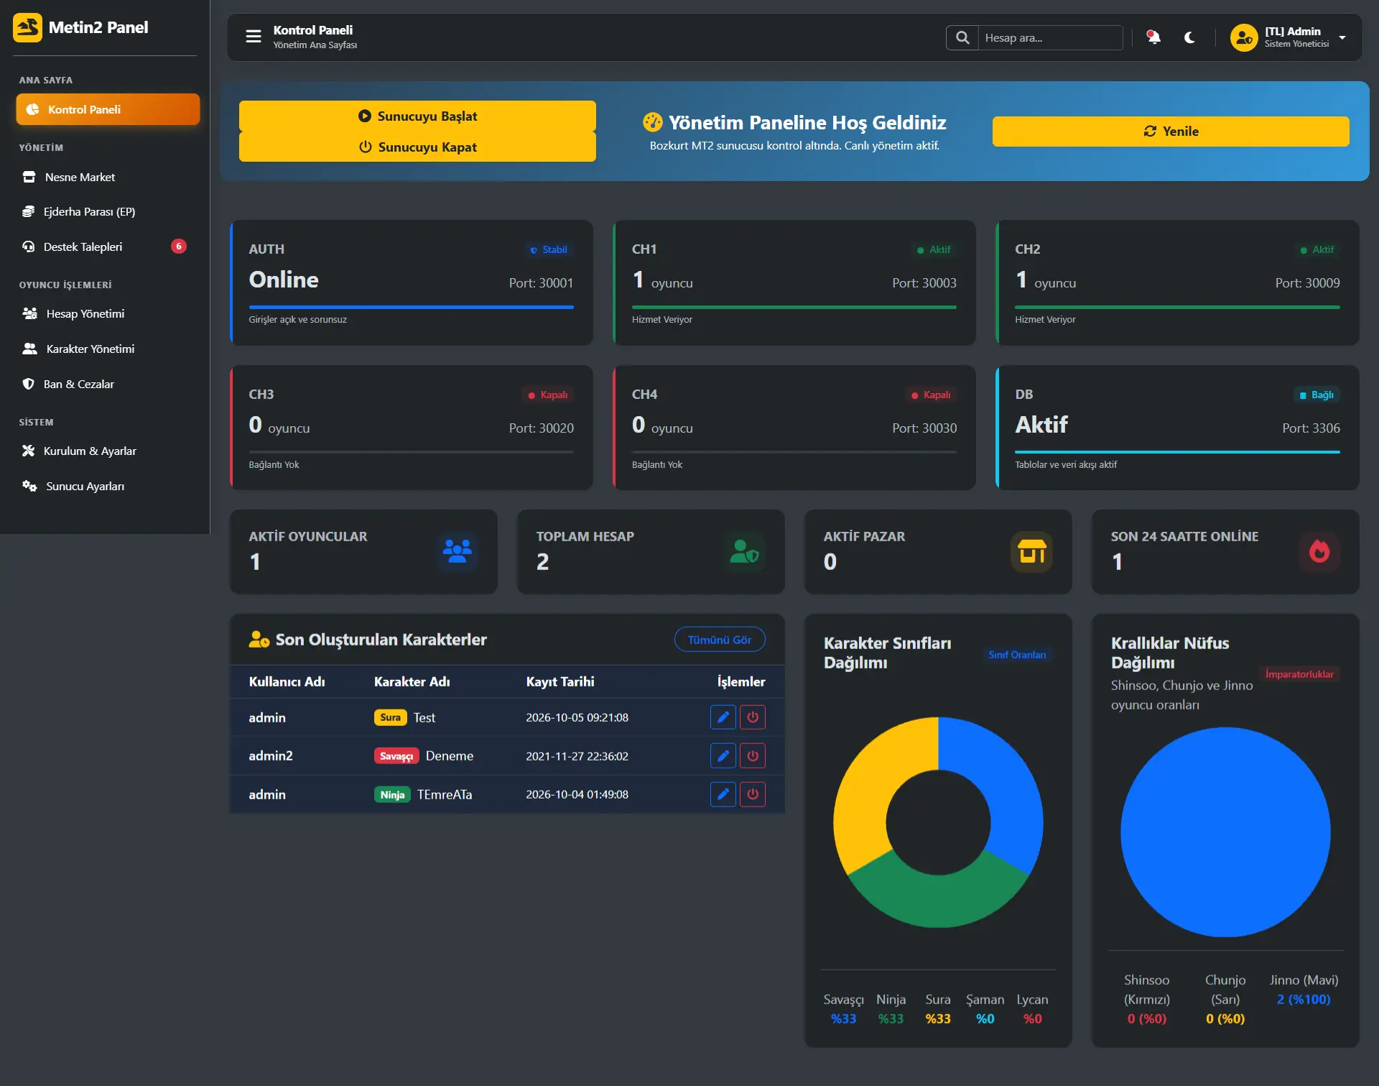Expand the Admin user dropdown arrow

(x=1342, y=37)
